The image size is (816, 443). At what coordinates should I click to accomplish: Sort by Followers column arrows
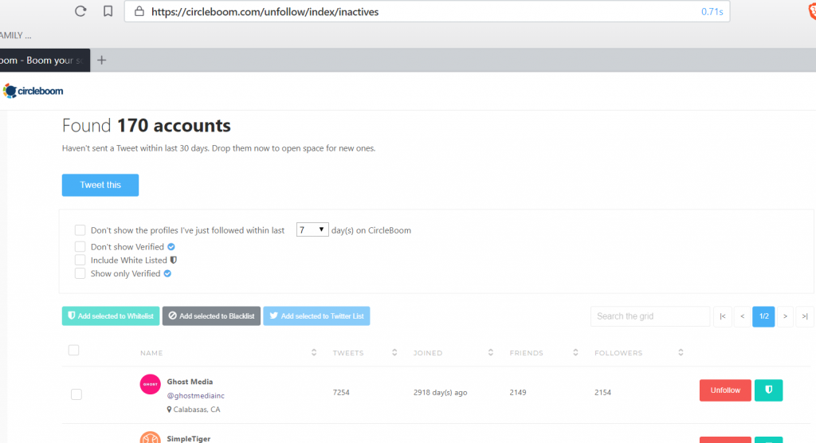click(x=681, y=352)
